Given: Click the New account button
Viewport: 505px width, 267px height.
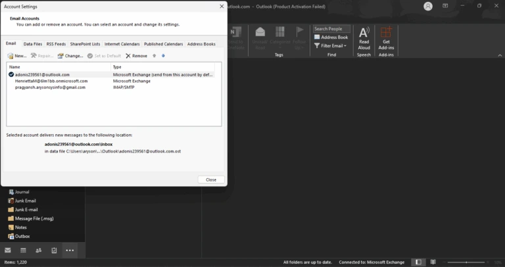Looking at the screenshot, I should pyautogui.click(x=17, y=56).
